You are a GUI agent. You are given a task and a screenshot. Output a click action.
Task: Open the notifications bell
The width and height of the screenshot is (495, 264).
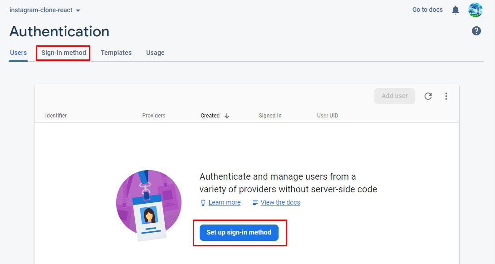point(456,10)
